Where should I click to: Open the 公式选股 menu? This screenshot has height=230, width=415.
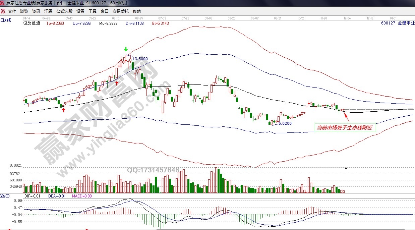tap(64, 11)
